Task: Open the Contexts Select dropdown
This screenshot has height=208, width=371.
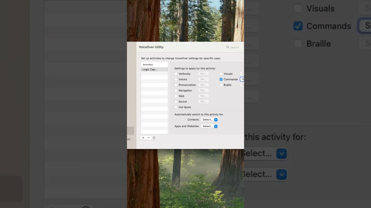Action: coord(209,119)
